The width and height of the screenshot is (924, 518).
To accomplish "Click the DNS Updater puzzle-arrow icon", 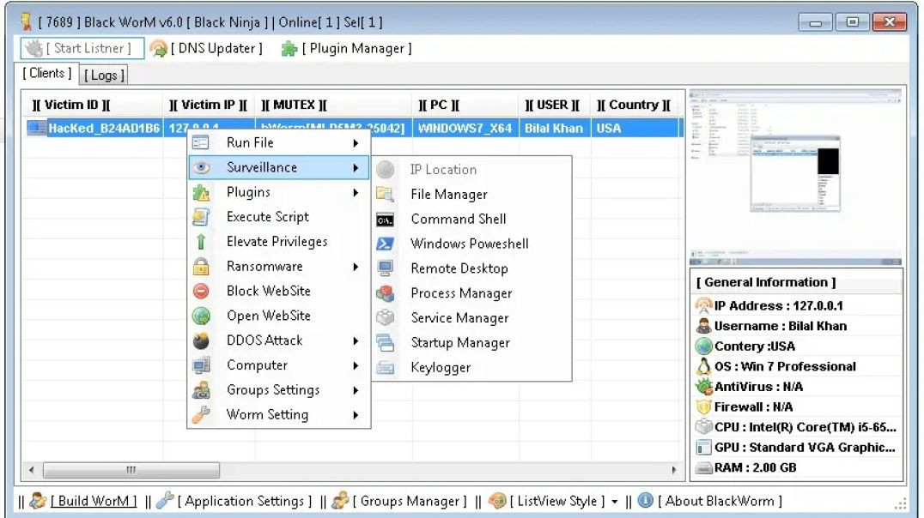I will (157, 48).
